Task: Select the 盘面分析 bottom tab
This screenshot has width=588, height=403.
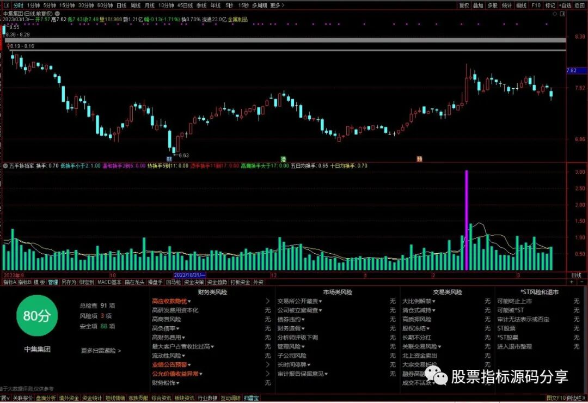Action: coord(46,398)
